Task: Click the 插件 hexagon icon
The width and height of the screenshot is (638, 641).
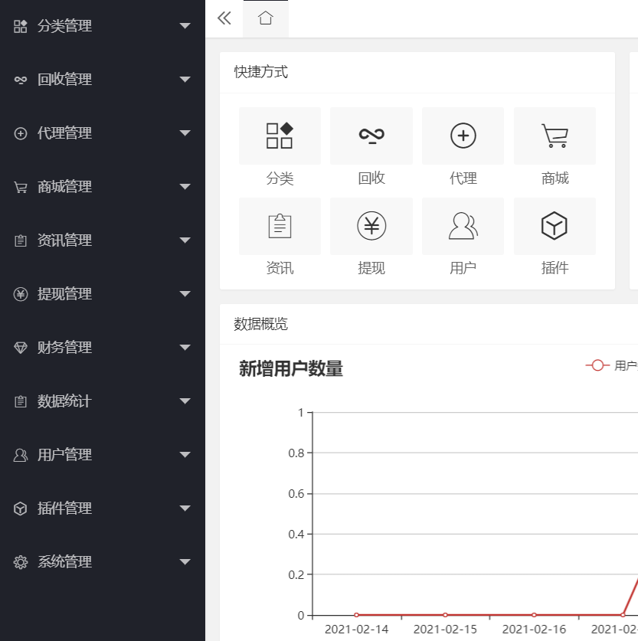Action: [x=555, y=226]
